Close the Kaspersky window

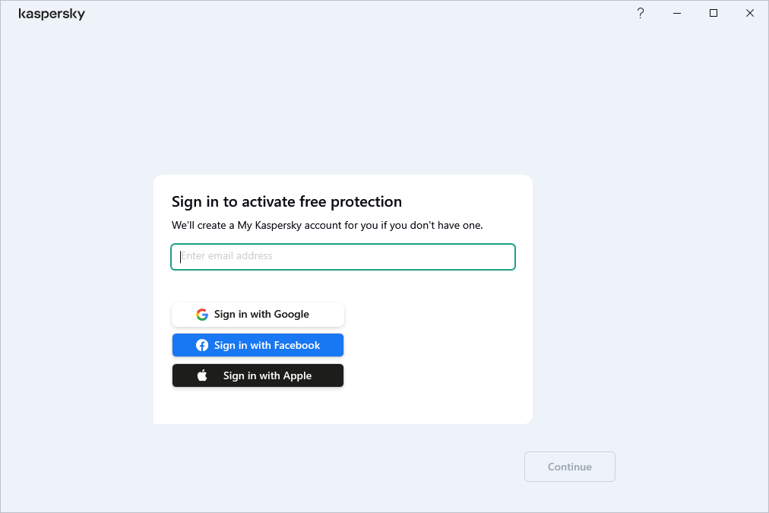coord(749,13)
